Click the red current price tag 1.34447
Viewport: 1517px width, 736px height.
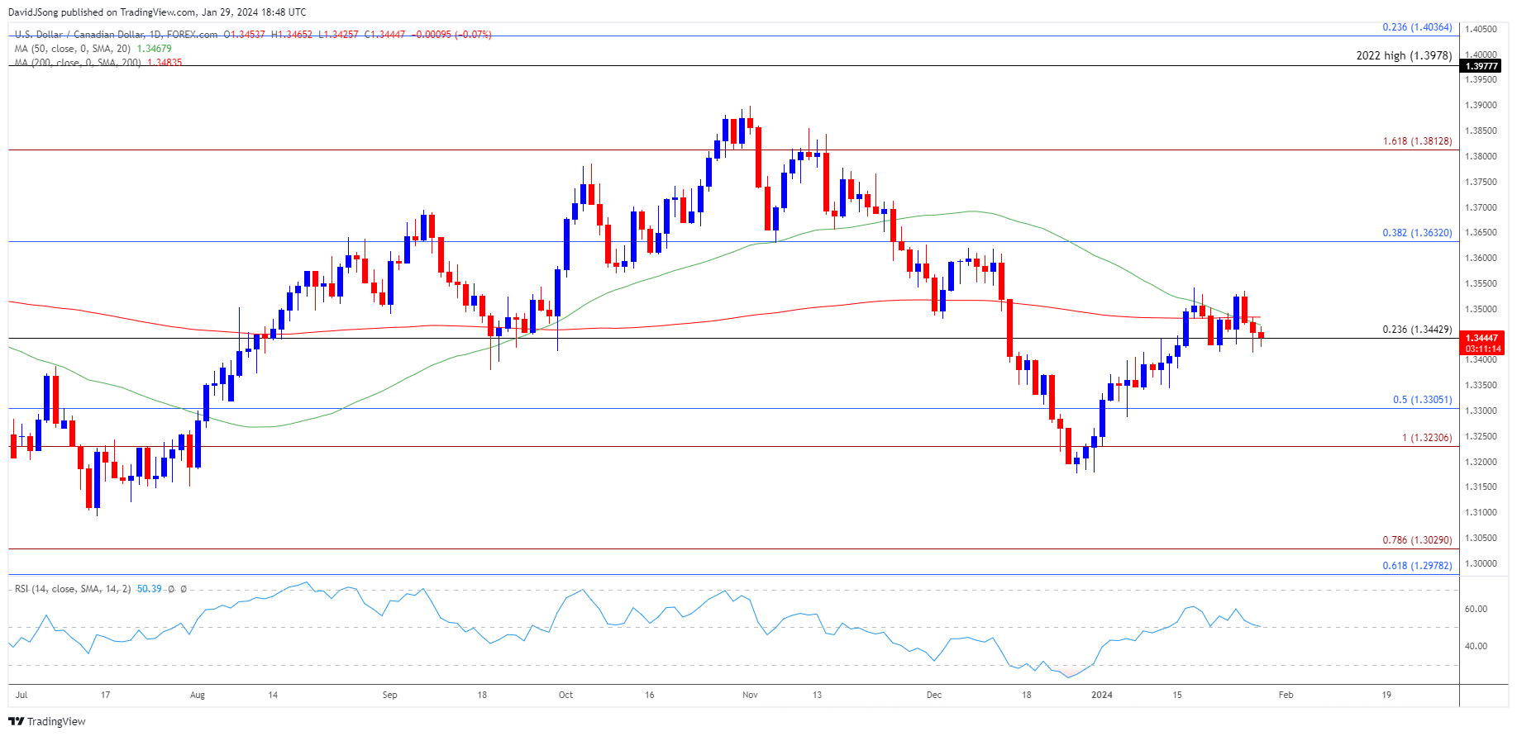coord(1481,338)
